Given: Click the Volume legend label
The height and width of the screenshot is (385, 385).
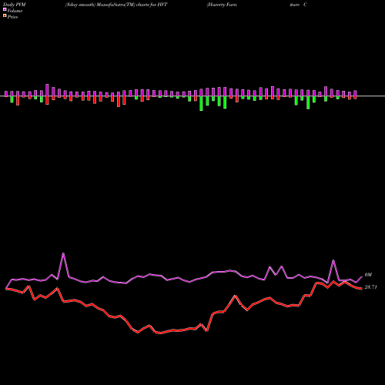Looking at the screenshot, I should pyautogui.click(x=15, y=11).
